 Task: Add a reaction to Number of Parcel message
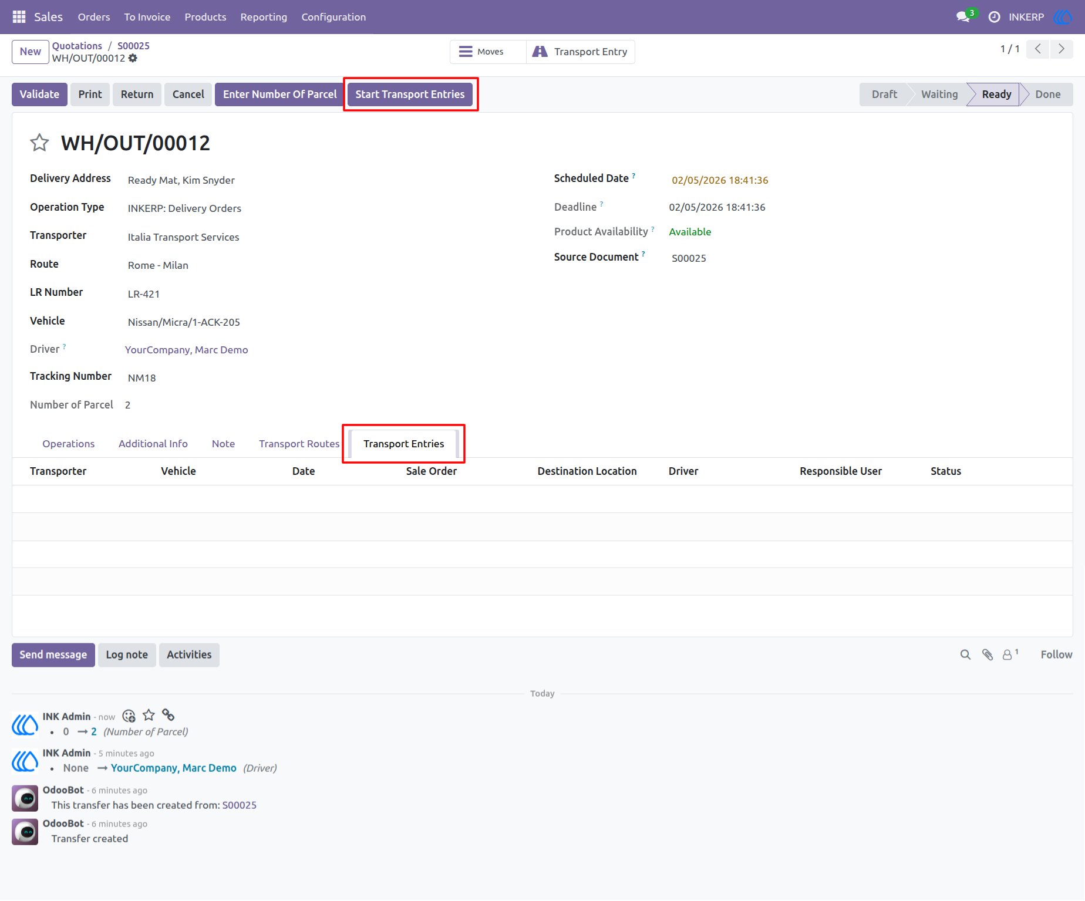pos(129,716)
